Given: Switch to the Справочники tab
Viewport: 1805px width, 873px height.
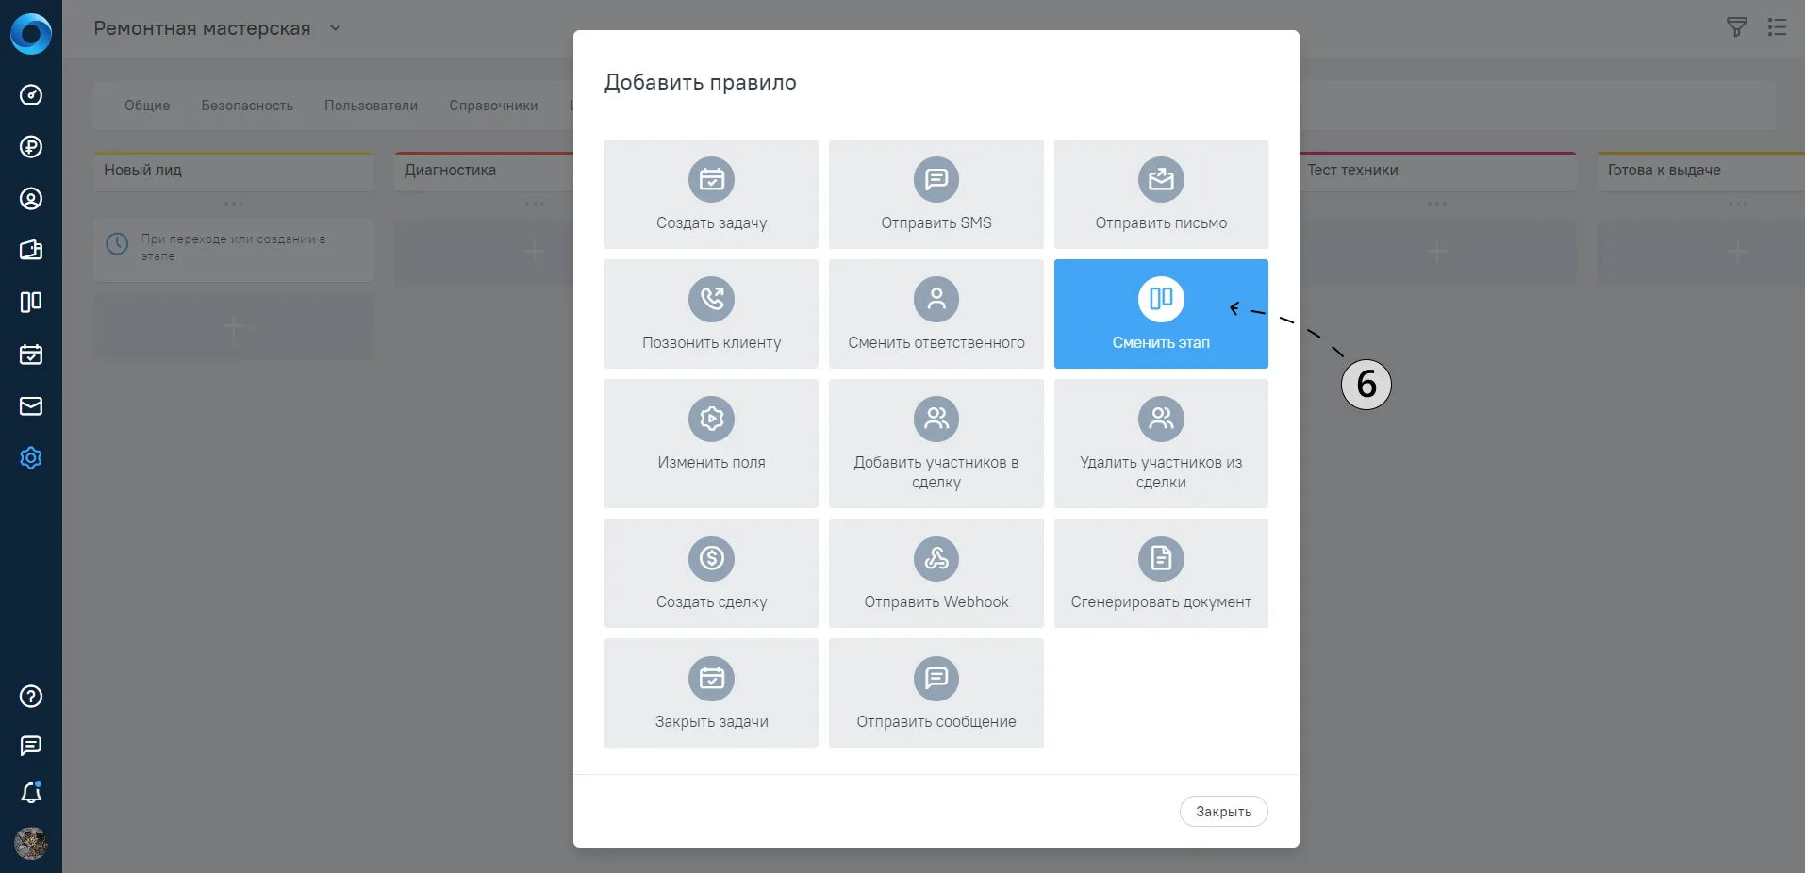Looking at the screenshot, I should [493, 106].
